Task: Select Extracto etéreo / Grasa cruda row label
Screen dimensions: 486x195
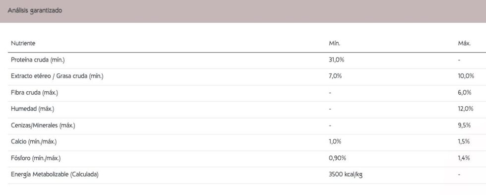Action: tap(57, 76)
